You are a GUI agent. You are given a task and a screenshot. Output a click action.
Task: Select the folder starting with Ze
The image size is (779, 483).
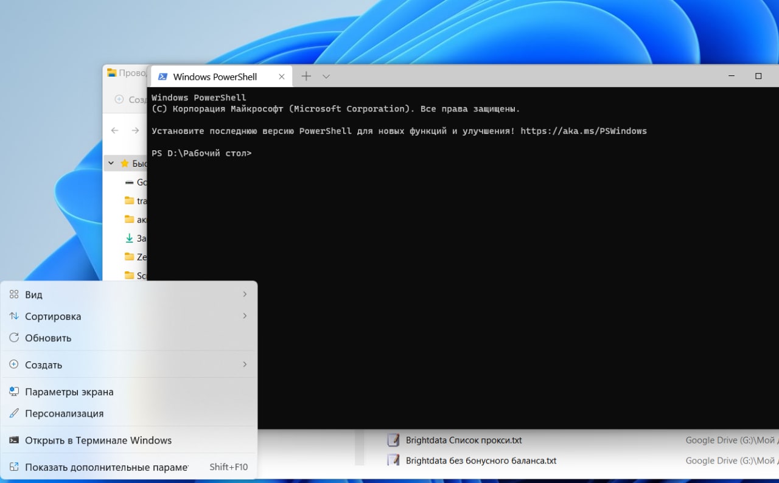click(x=136, y=257)
